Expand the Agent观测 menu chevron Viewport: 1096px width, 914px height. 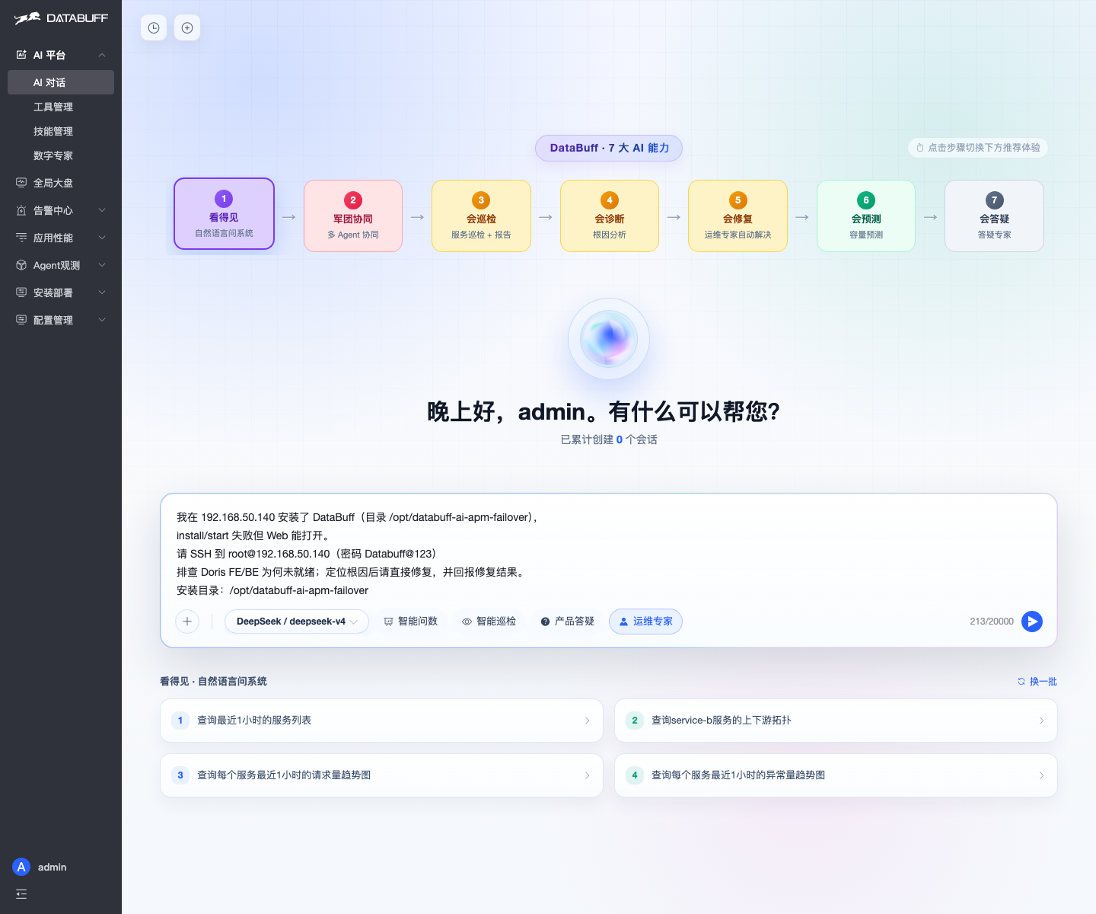pos(102,265)
